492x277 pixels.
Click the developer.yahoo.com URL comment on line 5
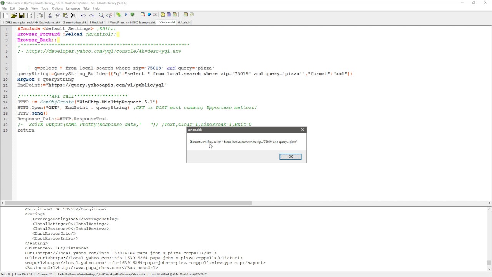pos(100,51)
